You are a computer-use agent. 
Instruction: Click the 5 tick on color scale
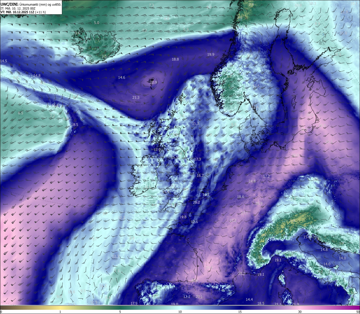coord(120,312)
